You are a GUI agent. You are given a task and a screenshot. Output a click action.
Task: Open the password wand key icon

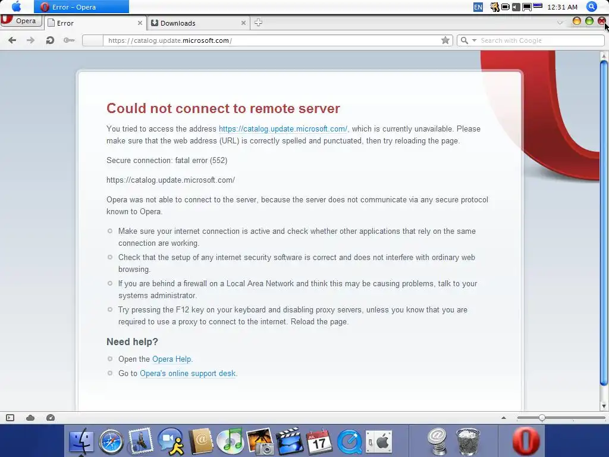(x=69, y=40)
